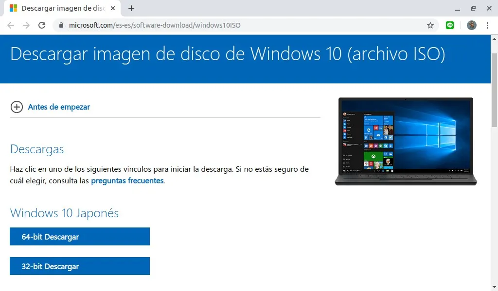
Task: Click the browser back arrow
Action: pos(11,25)
